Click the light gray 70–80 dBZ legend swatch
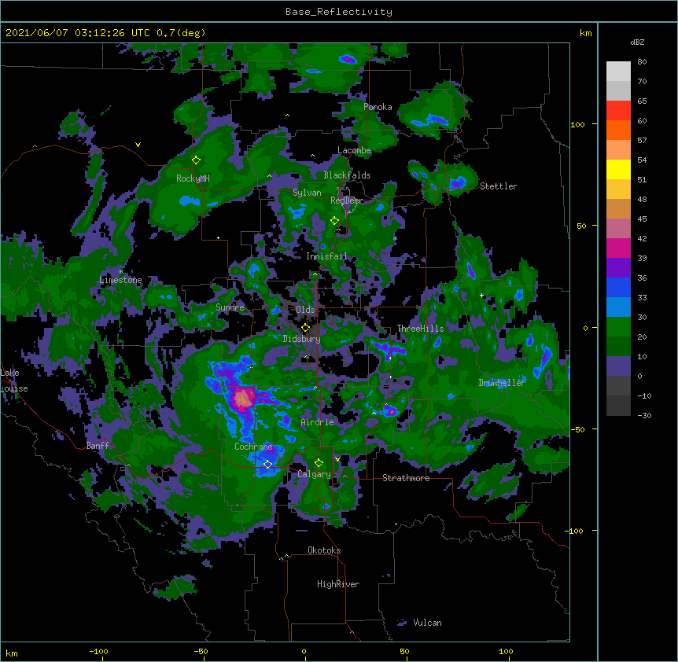 [618, 72]
